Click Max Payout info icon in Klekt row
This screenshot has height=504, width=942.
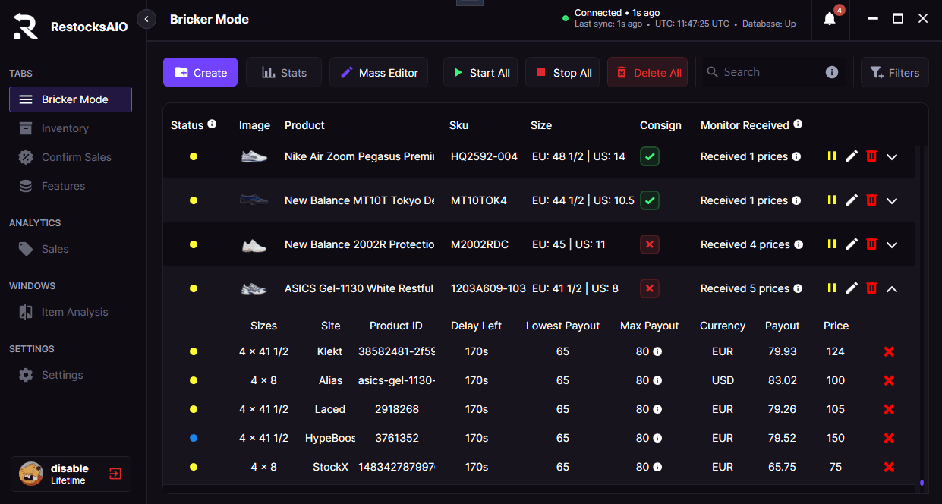point(657,351)
